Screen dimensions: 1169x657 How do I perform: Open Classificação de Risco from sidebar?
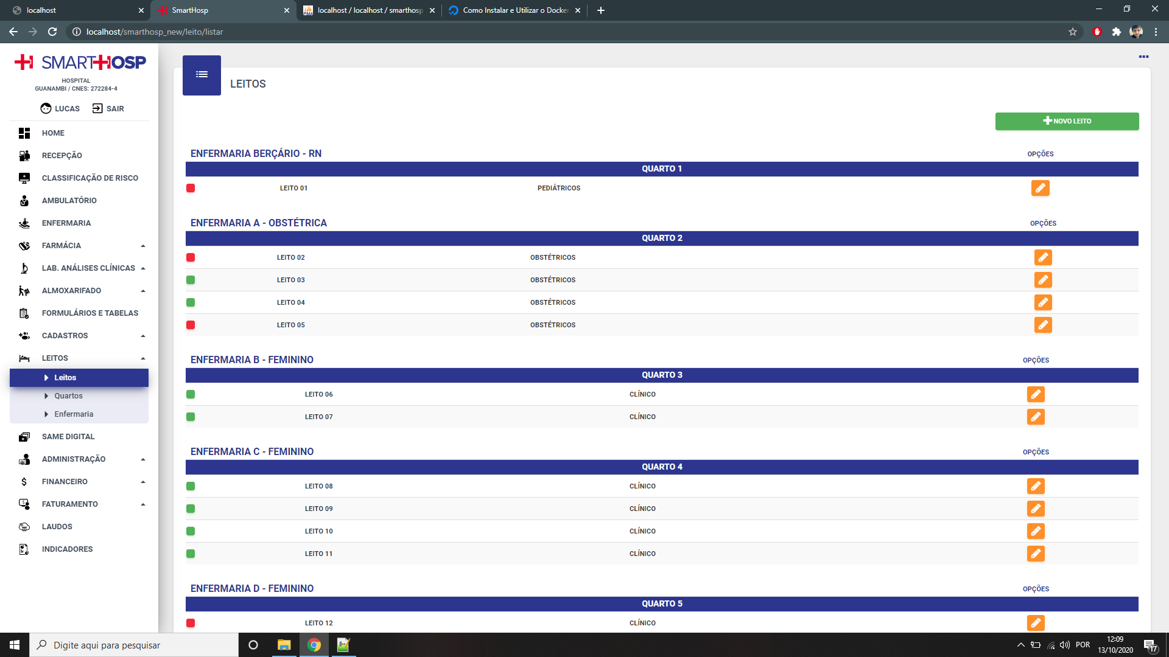(x=90, y=178)
